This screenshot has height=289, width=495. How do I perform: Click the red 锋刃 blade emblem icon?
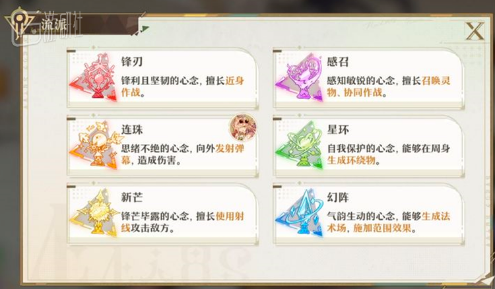coord(94,77)
